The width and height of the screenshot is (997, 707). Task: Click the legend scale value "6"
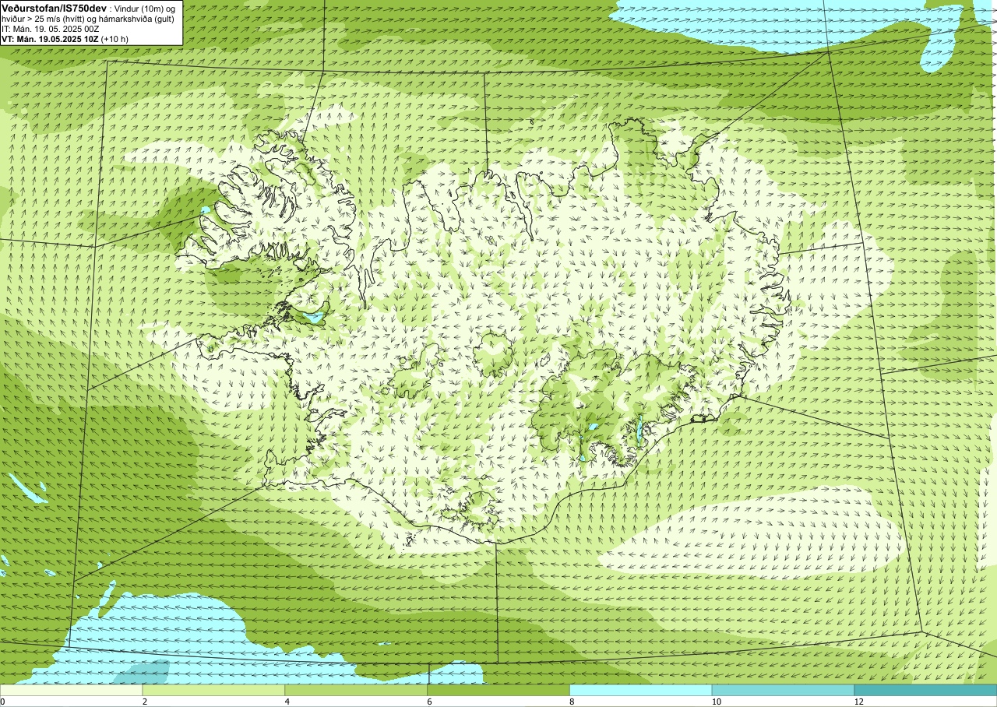pyautogui.click(x=430, y=702)
